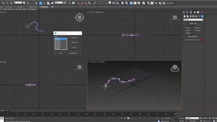This screenshot has height=122, width=217.
Task: Open the Render Setup icon
Action: (148, 3)
